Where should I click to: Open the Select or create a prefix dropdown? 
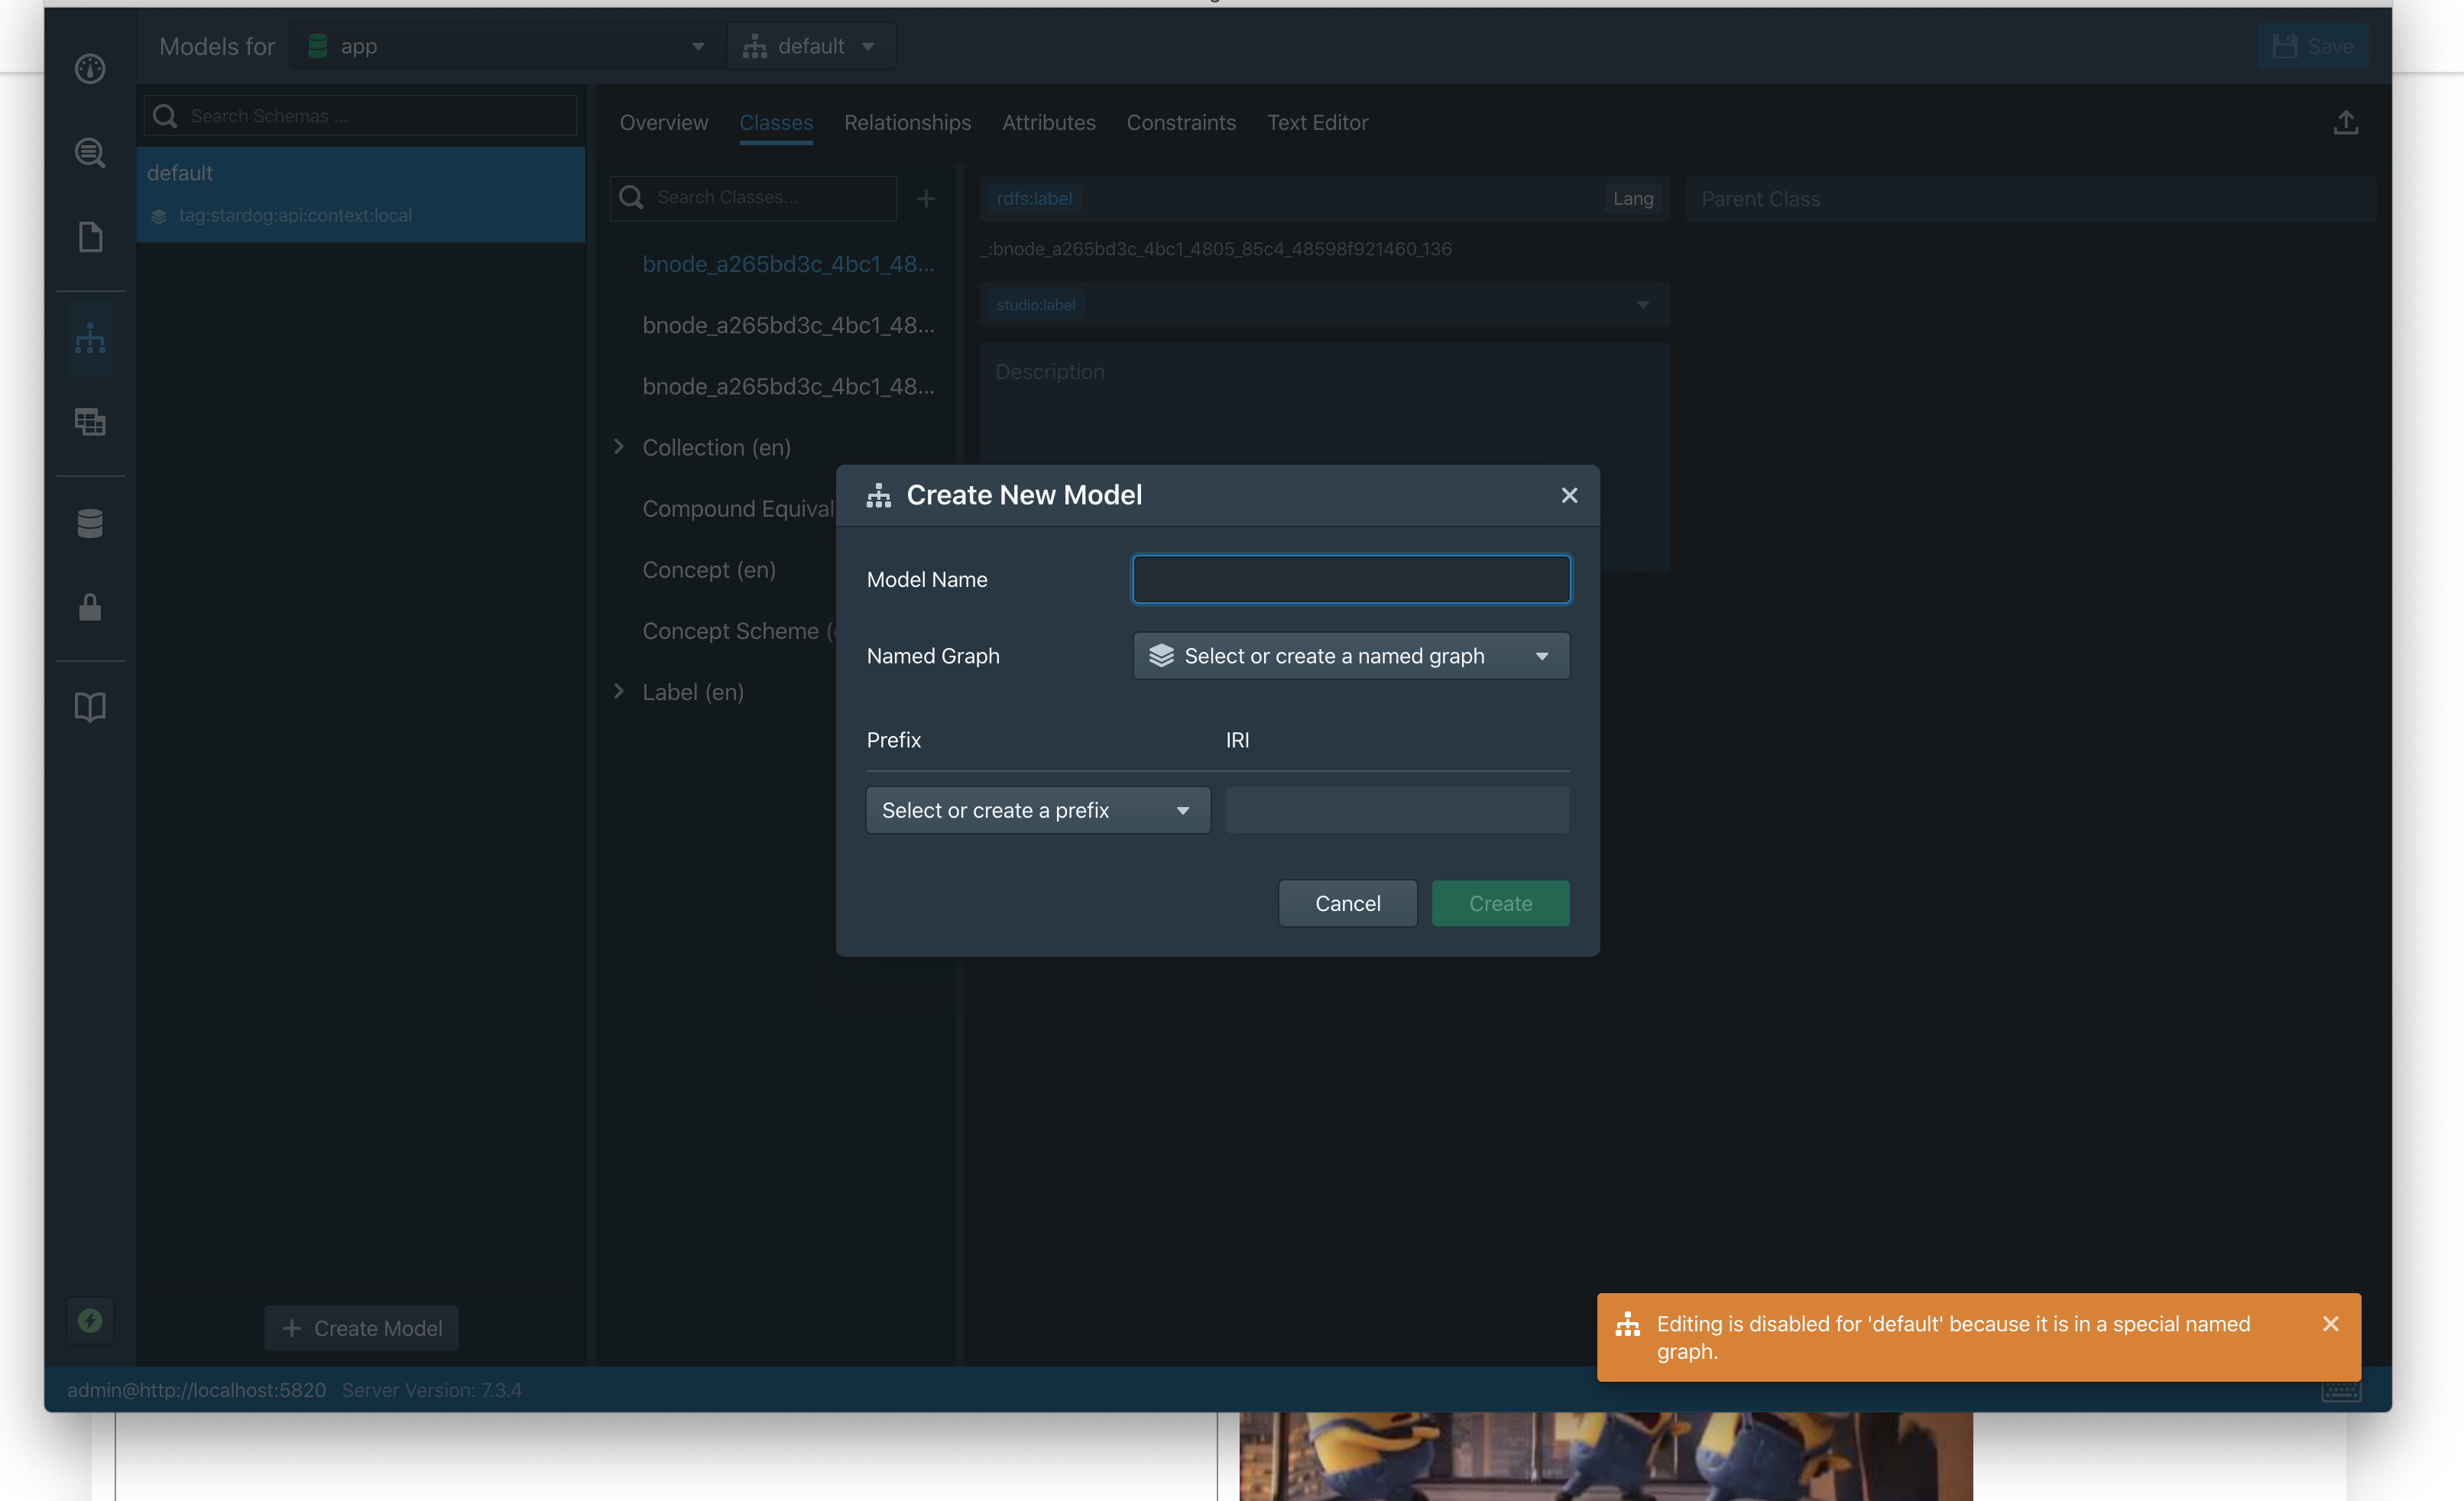[1037, 810]
